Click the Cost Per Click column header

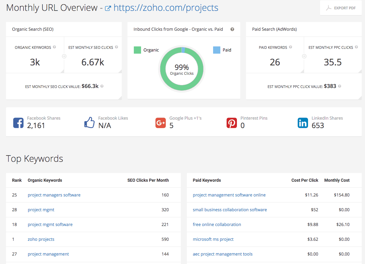point(305,180)
